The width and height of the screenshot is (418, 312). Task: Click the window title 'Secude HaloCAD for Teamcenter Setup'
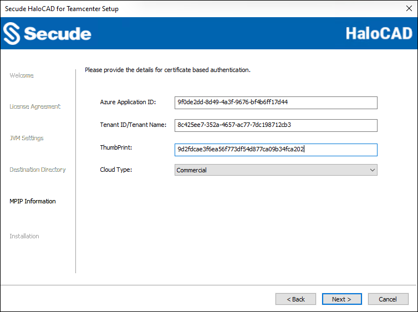[x=62, y=9]
